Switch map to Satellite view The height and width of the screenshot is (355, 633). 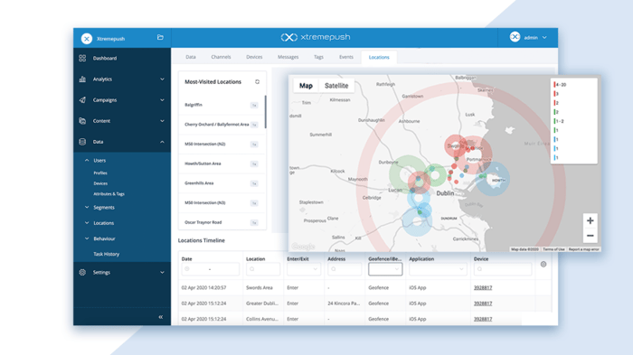pyautogui.click(x=336, y=86)
